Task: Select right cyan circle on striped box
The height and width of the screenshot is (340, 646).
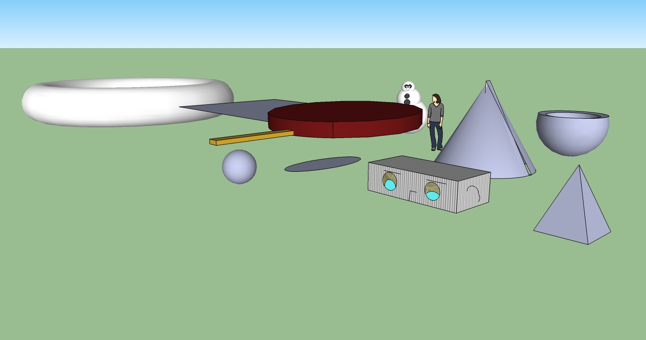Action: point(433,195)
